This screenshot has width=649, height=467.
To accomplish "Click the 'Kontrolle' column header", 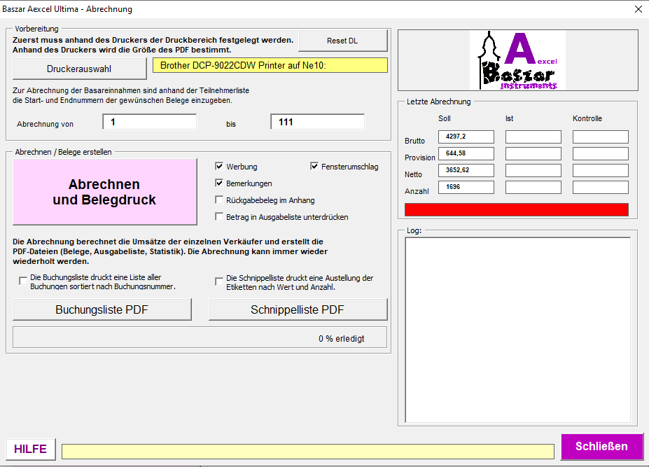I will tap(587, 118).
